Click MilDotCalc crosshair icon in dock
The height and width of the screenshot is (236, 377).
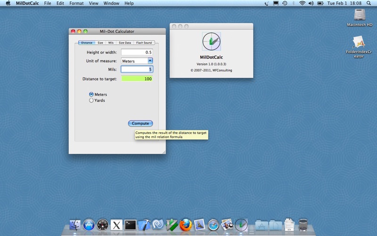point(241,225)
